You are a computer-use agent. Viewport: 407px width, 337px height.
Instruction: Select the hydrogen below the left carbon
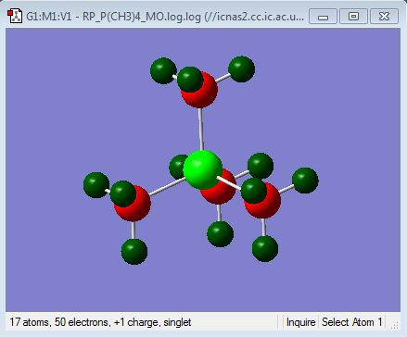click(134, 252)
